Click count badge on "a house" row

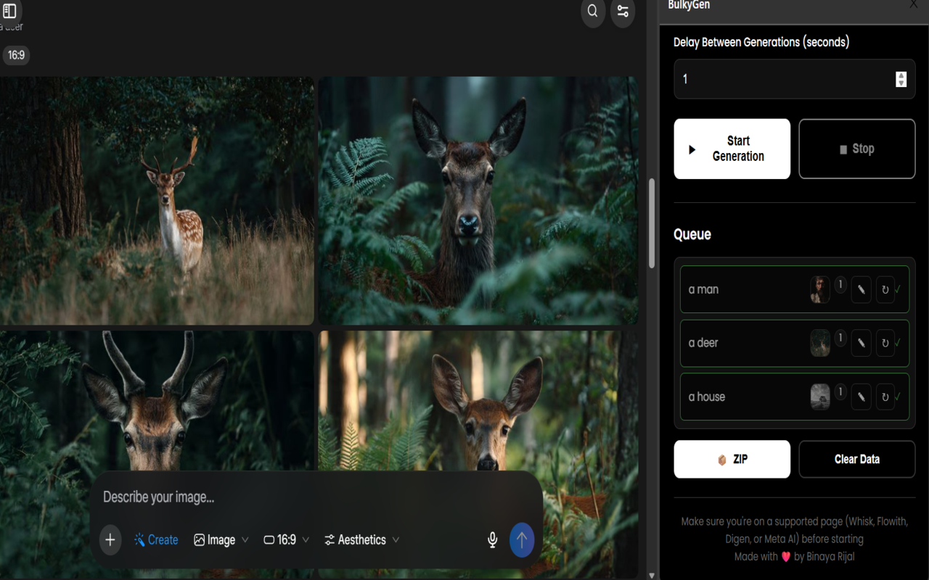coord(840,392)
